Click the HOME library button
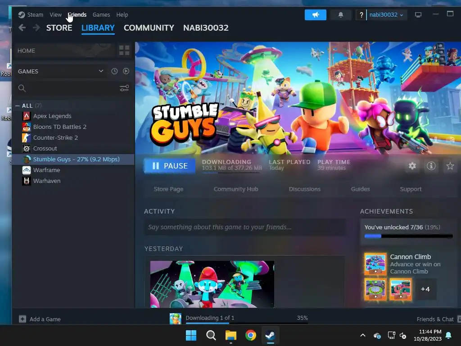 coord(64,50)
